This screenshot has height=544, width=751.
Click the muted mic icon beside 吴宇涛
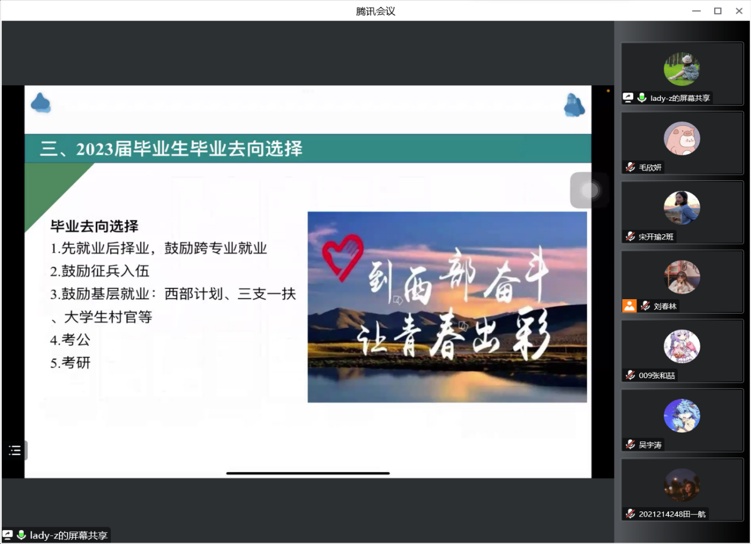[630, 444]
